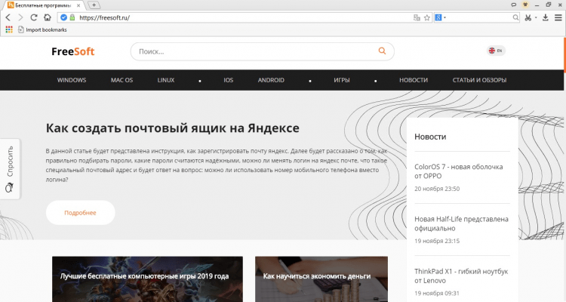The image size is (566, 302).
Task: Open the ИГРЫ menu item
Action: pos(341,80)
